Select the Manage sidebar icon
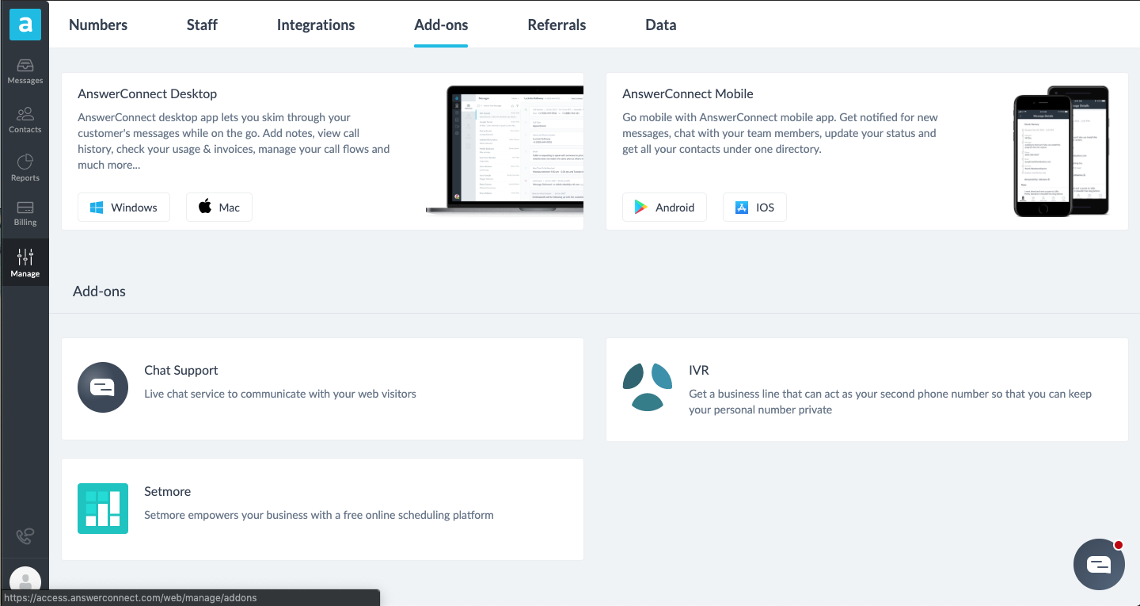Viewport: 1140px width, 606px height. (x=25, y=261)
